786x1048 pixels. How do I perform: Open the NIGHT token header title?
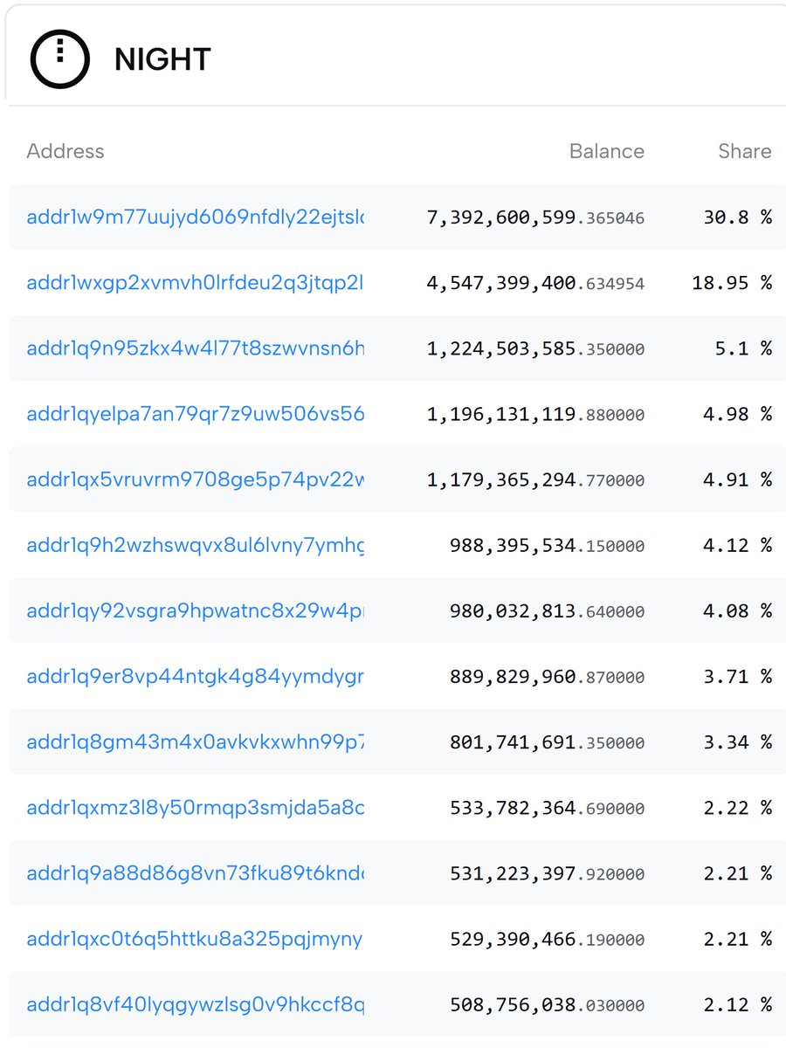coord(162,59)
